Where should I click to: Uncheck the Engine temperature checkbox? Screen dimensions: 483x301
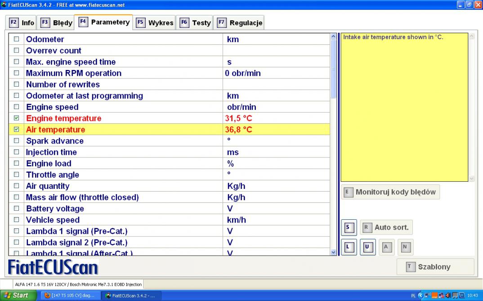pyautogui.click(x=17, y=118)
